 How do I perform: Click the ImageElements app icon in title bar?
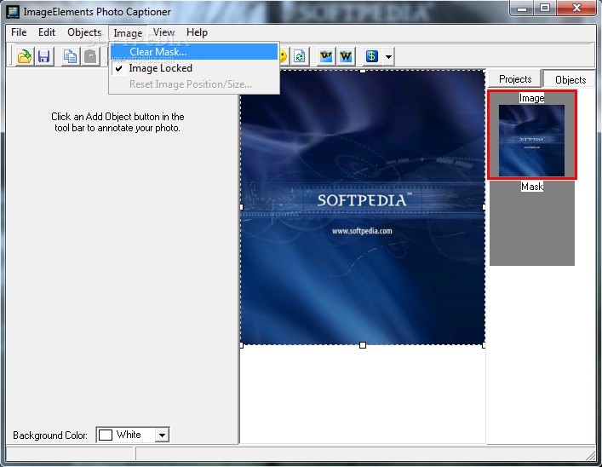click(x=13, y=12)
